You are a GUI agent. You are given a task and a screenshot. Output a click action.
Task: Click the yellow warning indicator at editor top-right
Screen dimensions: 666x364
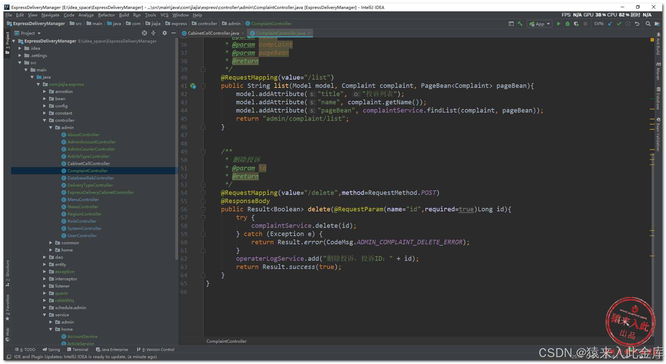[652, 40]
